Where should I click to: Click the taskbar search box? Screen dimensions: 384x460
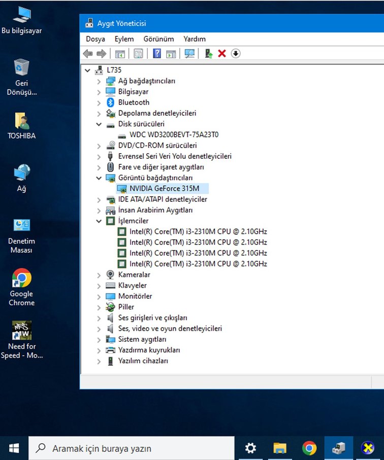click(132, 448)
